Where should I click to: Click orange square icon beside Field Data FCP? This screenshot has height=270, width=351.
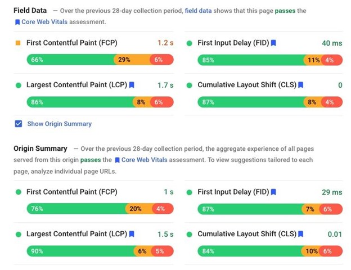point(18,43)
